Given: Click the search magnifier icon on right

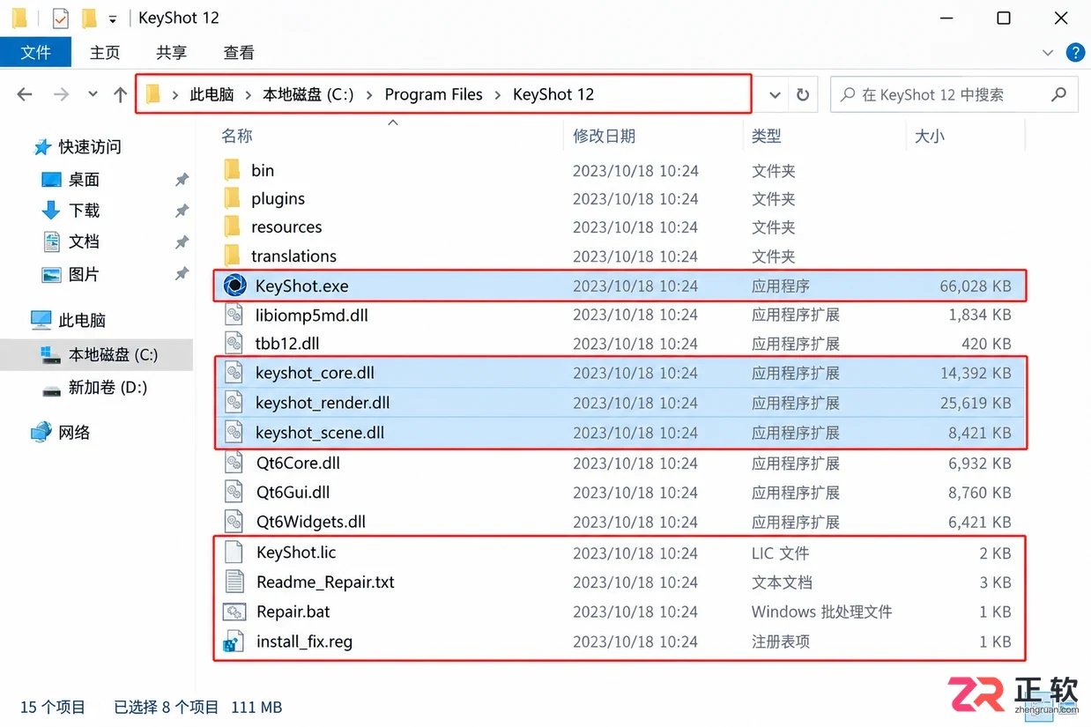Looking at the screenshot, I should [x=1059, y=94].
